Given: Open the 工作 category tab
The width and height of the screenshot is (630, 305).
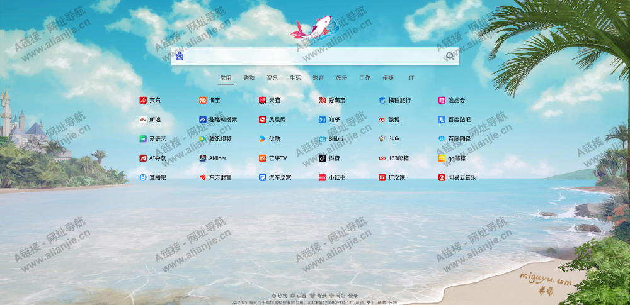Looking at the screenshot, I should tap(365, 79).
